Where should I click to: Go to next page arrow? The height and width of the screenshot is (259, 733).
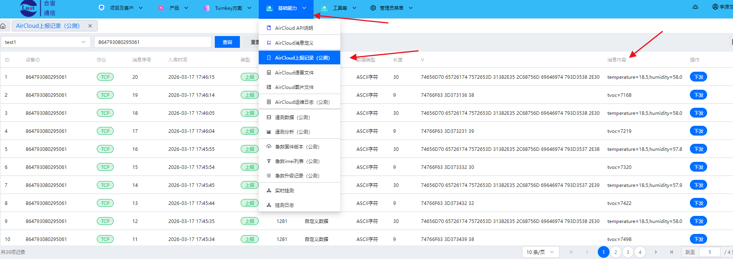tap(656, 252)
